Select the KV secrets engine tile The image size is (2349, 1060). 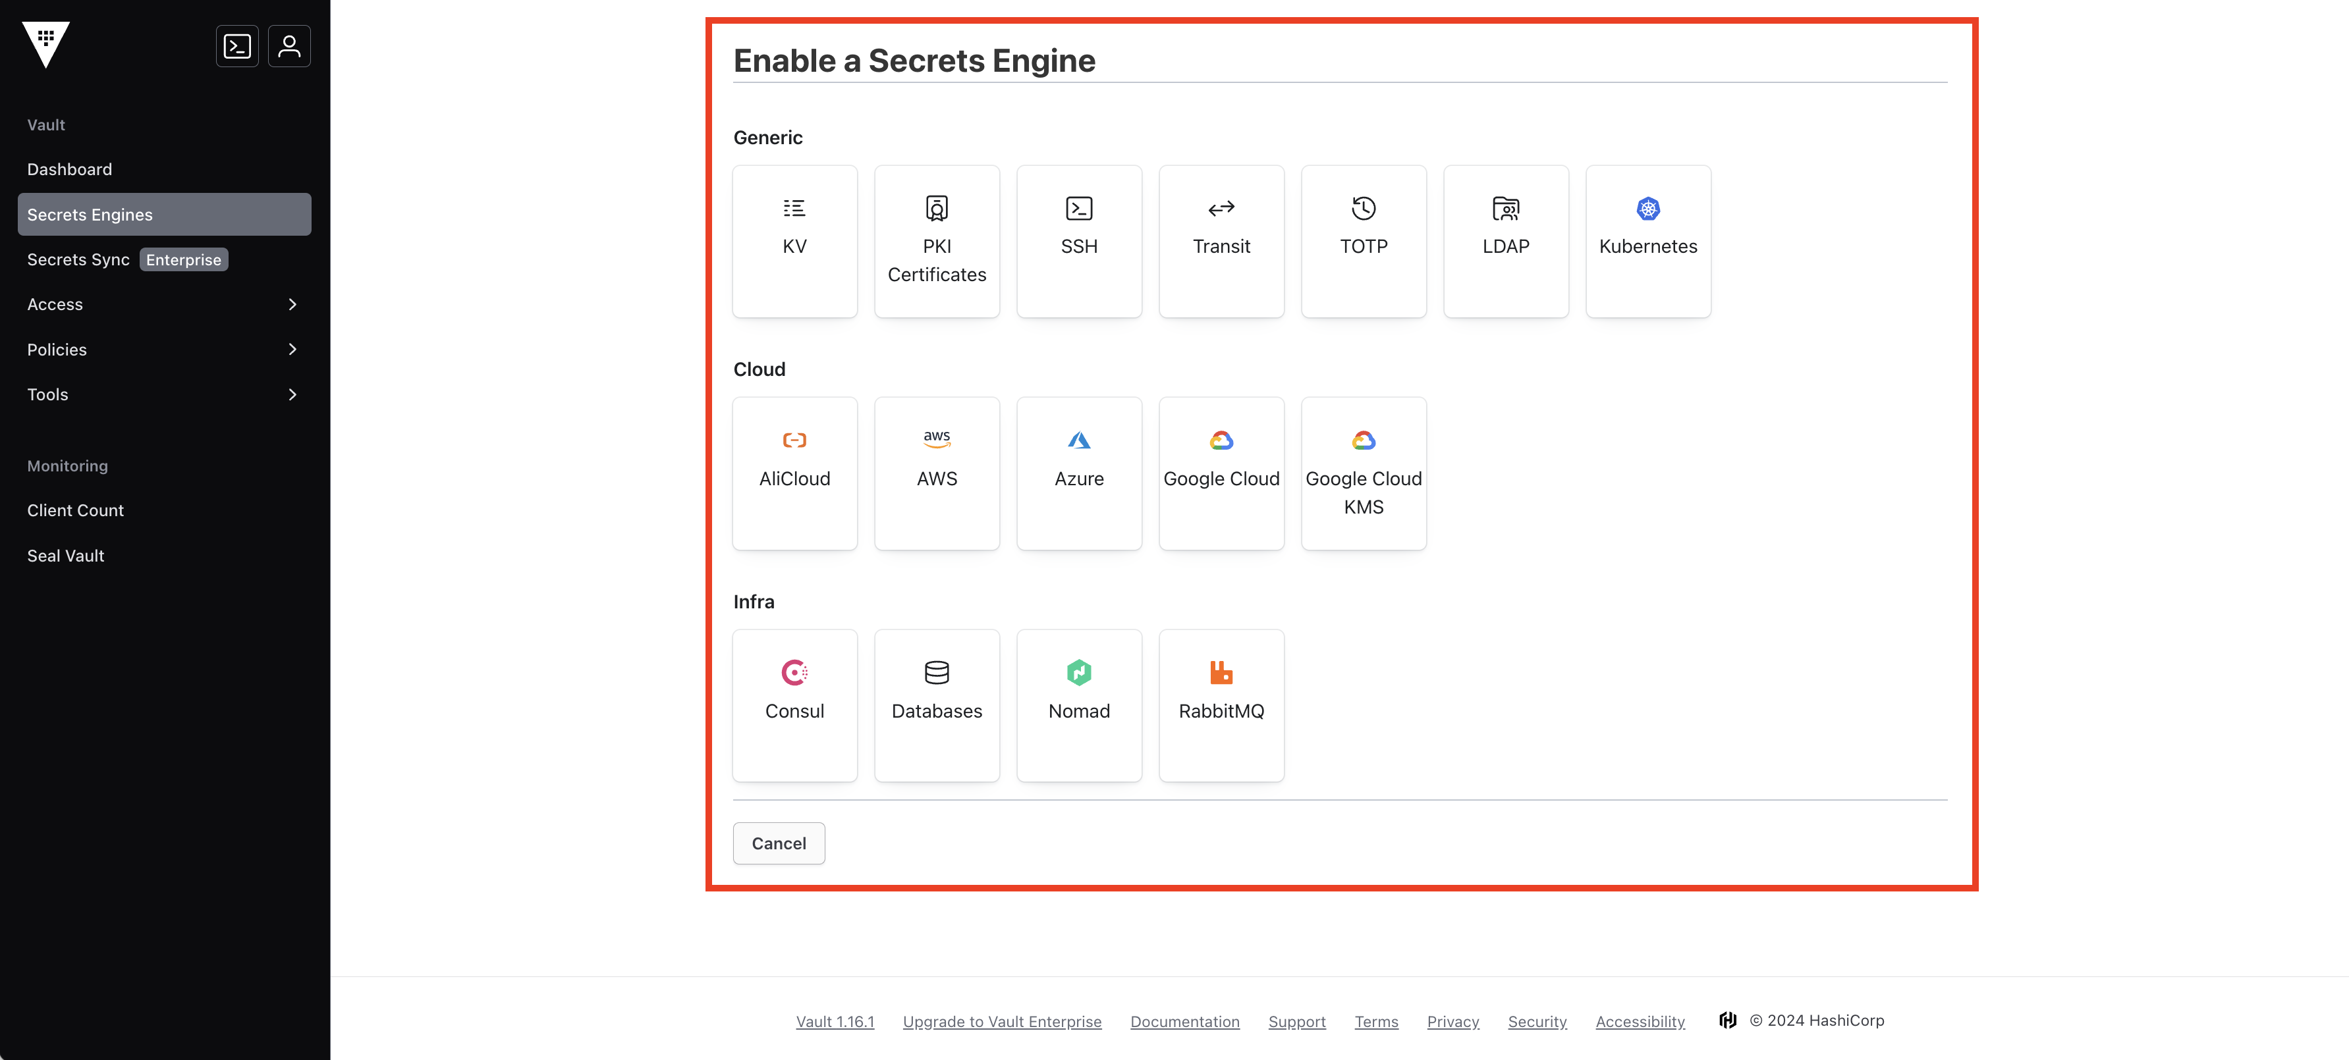(794, 240)
